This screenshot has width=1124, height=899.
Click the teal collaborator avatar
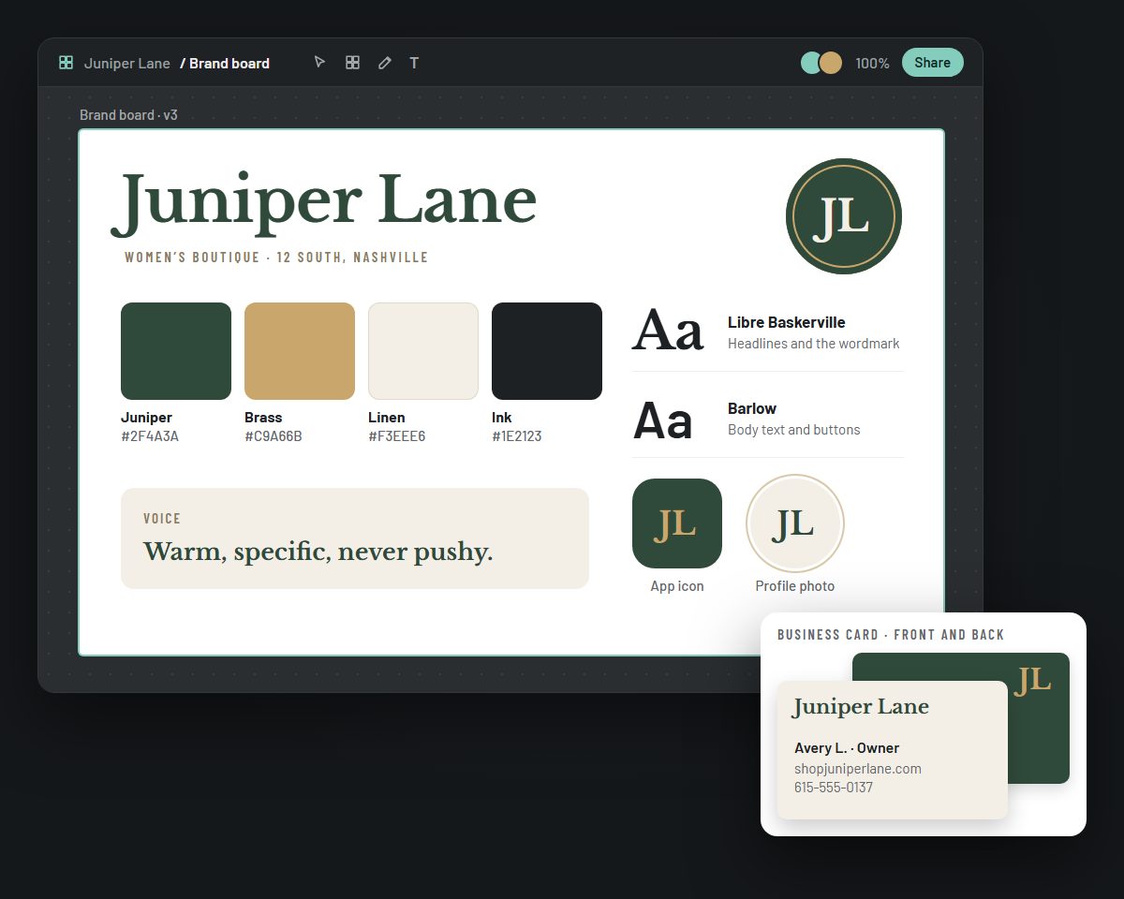[x=811, y=63]
